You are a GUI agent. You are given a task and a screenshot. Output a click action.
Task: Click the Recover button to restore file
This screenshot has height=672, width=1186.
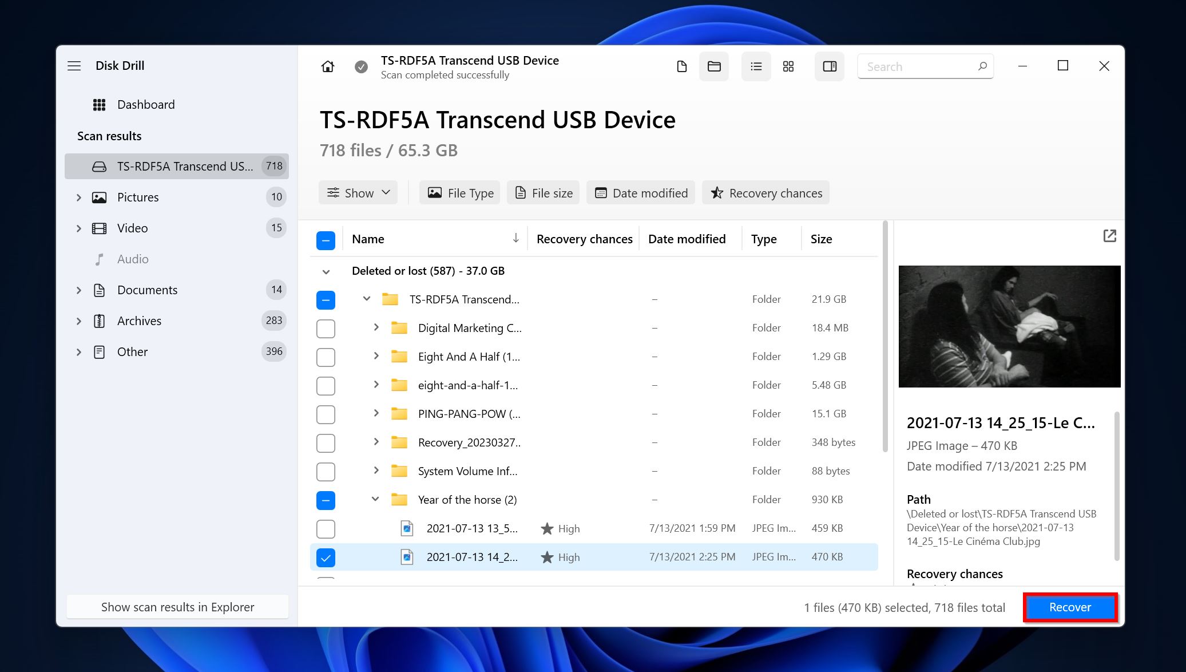click(x=1068, y=607)
